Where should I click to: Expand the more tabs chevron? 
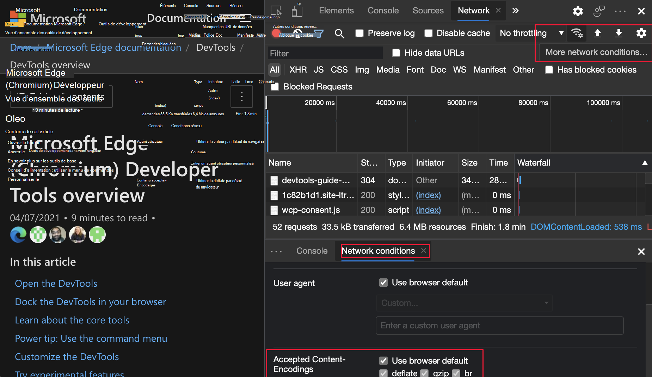pos(515,11)
